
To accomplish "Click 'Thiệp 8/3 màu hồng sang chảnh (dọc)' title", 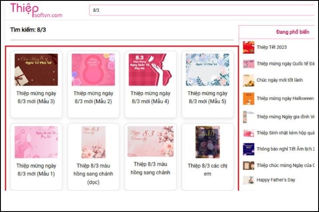I will point(94,174).
